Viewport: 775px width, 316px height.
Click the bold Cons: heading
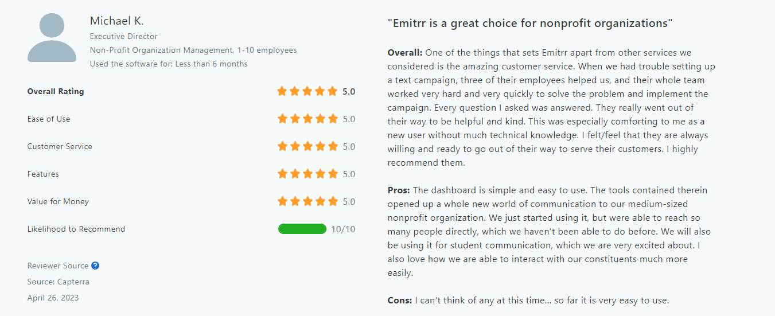400,300
